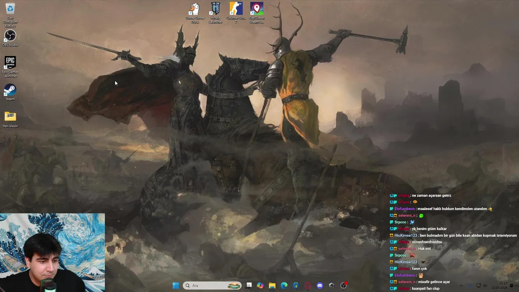This screenshot has height=292, width=519.
Task: Click chat message "kaanpaii fan clup"
Action: 425,288
